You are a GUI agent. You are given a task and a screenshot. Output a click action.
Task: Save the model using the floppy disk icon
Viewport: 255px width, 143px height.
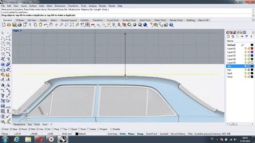(14, 25)
